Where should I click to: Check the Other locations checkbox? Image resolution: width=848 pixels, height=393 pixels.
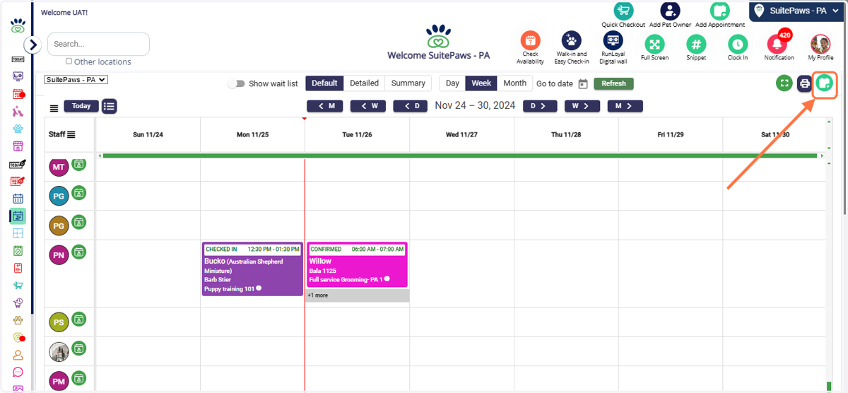[x=69, y=61]
